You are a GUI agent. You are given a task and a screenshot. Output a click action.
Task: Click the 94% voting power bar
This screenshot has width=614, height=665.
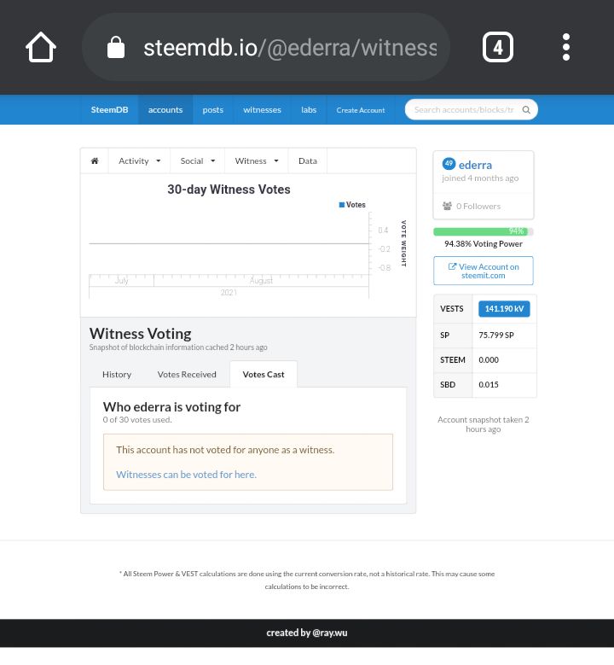click(483, 231)
